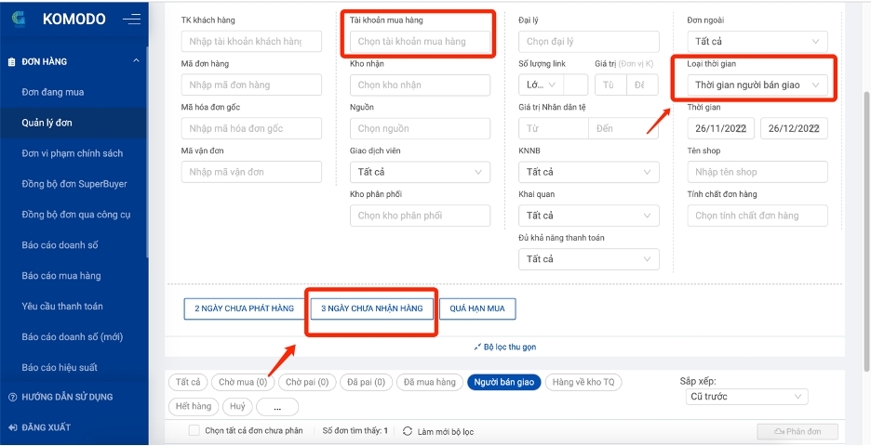This screenshot has height=446, width=871.
Task: Tick the Chọn tất cả đơn chưa phân checkbox
Action: tap(194, 431)
